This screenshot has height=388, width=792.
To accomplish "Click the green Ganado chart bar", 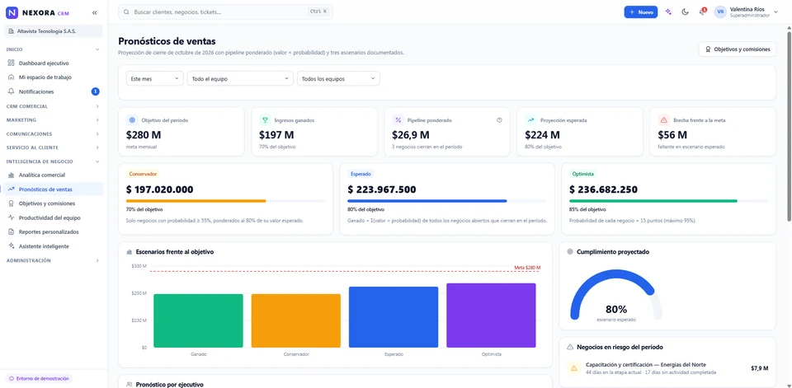I will pyautogui.click(x=198, y=321).
